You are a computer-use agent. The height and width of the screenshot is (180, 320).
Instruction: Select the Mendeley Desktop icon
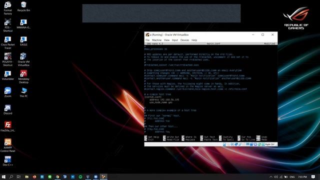point(23,76)
